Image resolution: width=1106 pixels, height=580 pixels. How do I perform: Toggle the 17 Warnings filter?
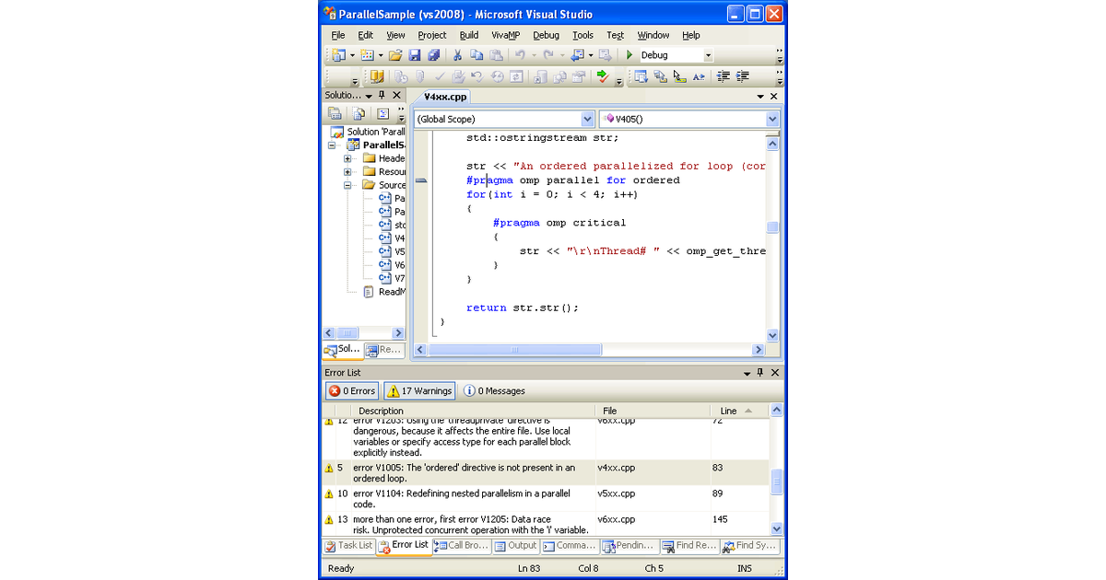click(418, 390)
